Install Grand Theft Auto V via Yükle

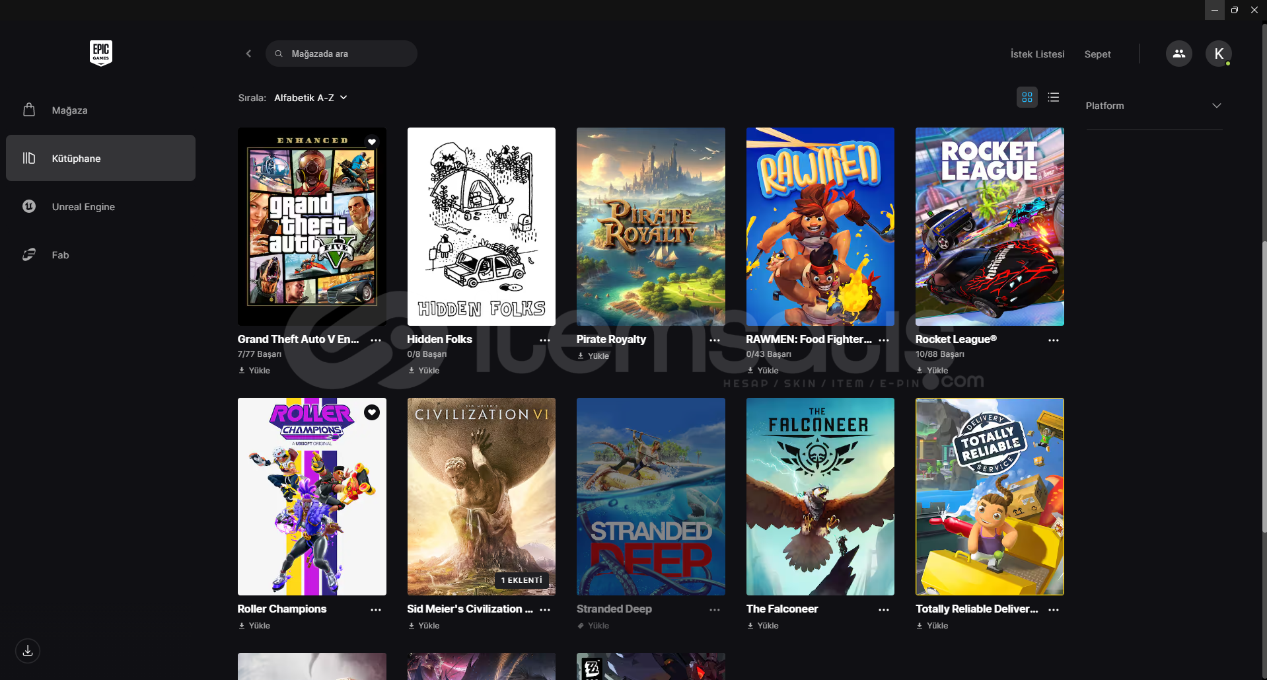[254, 371]
